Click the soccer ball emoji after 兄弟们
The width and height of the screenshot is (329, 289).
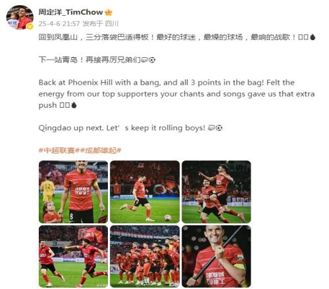[x=152, y=60]
